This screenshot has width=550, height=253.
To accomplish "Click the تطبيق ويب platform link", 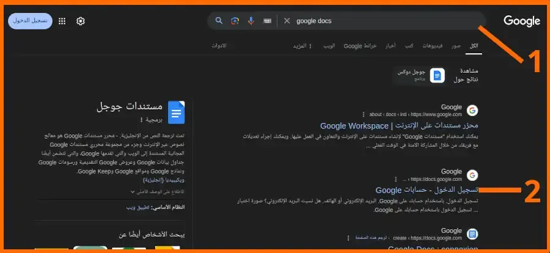I will coord(138,207).
